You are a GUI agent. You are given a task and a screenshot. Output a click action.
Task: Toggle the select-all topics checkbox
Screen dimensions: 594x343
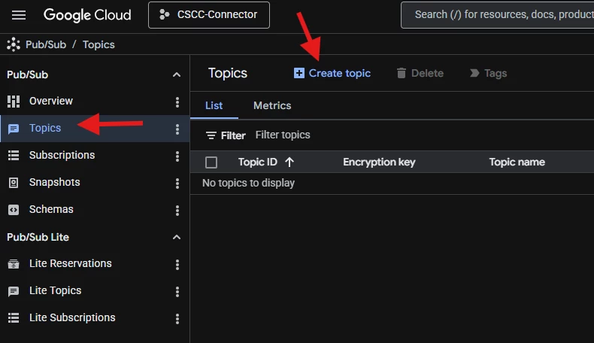point(211,162)
